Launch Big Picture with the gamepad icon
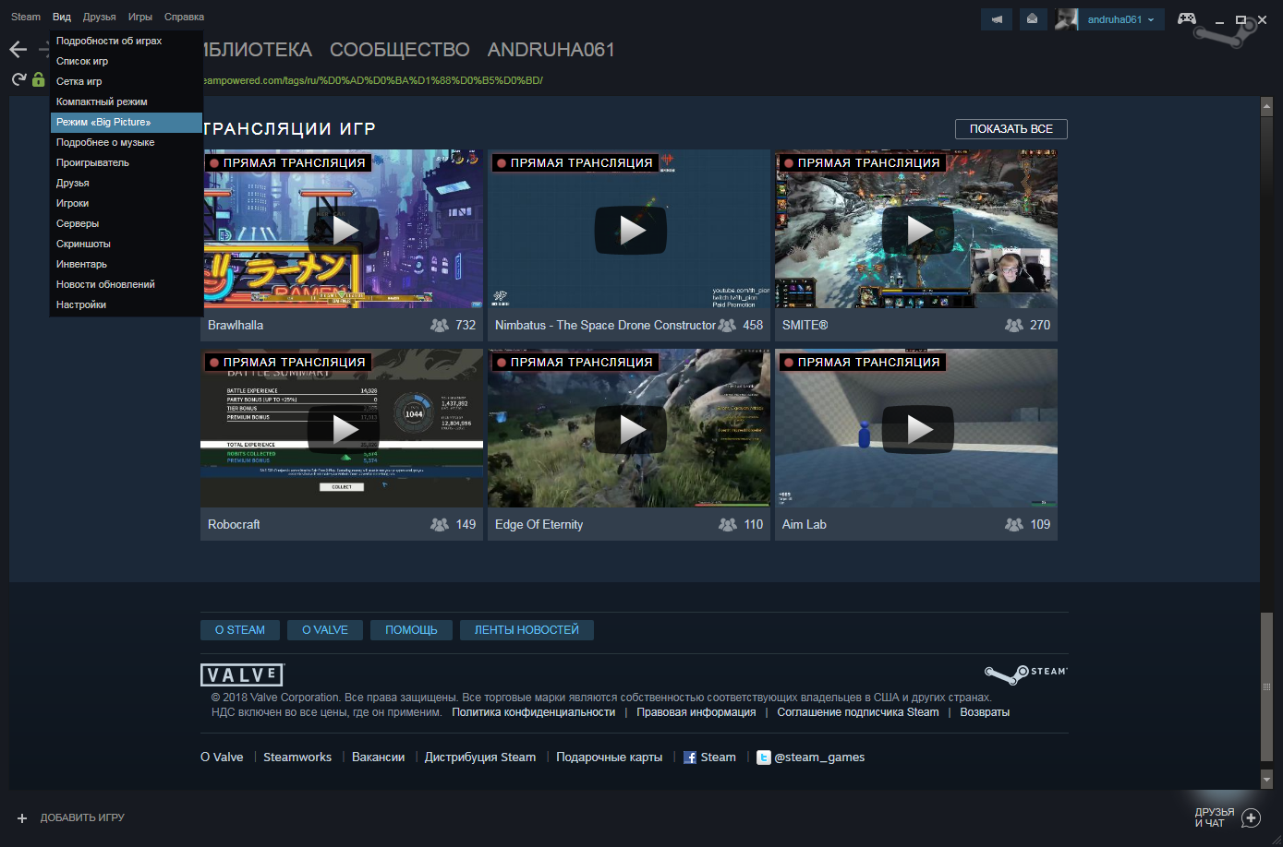Viewport: 1283px width, 847px height. 1187,18
